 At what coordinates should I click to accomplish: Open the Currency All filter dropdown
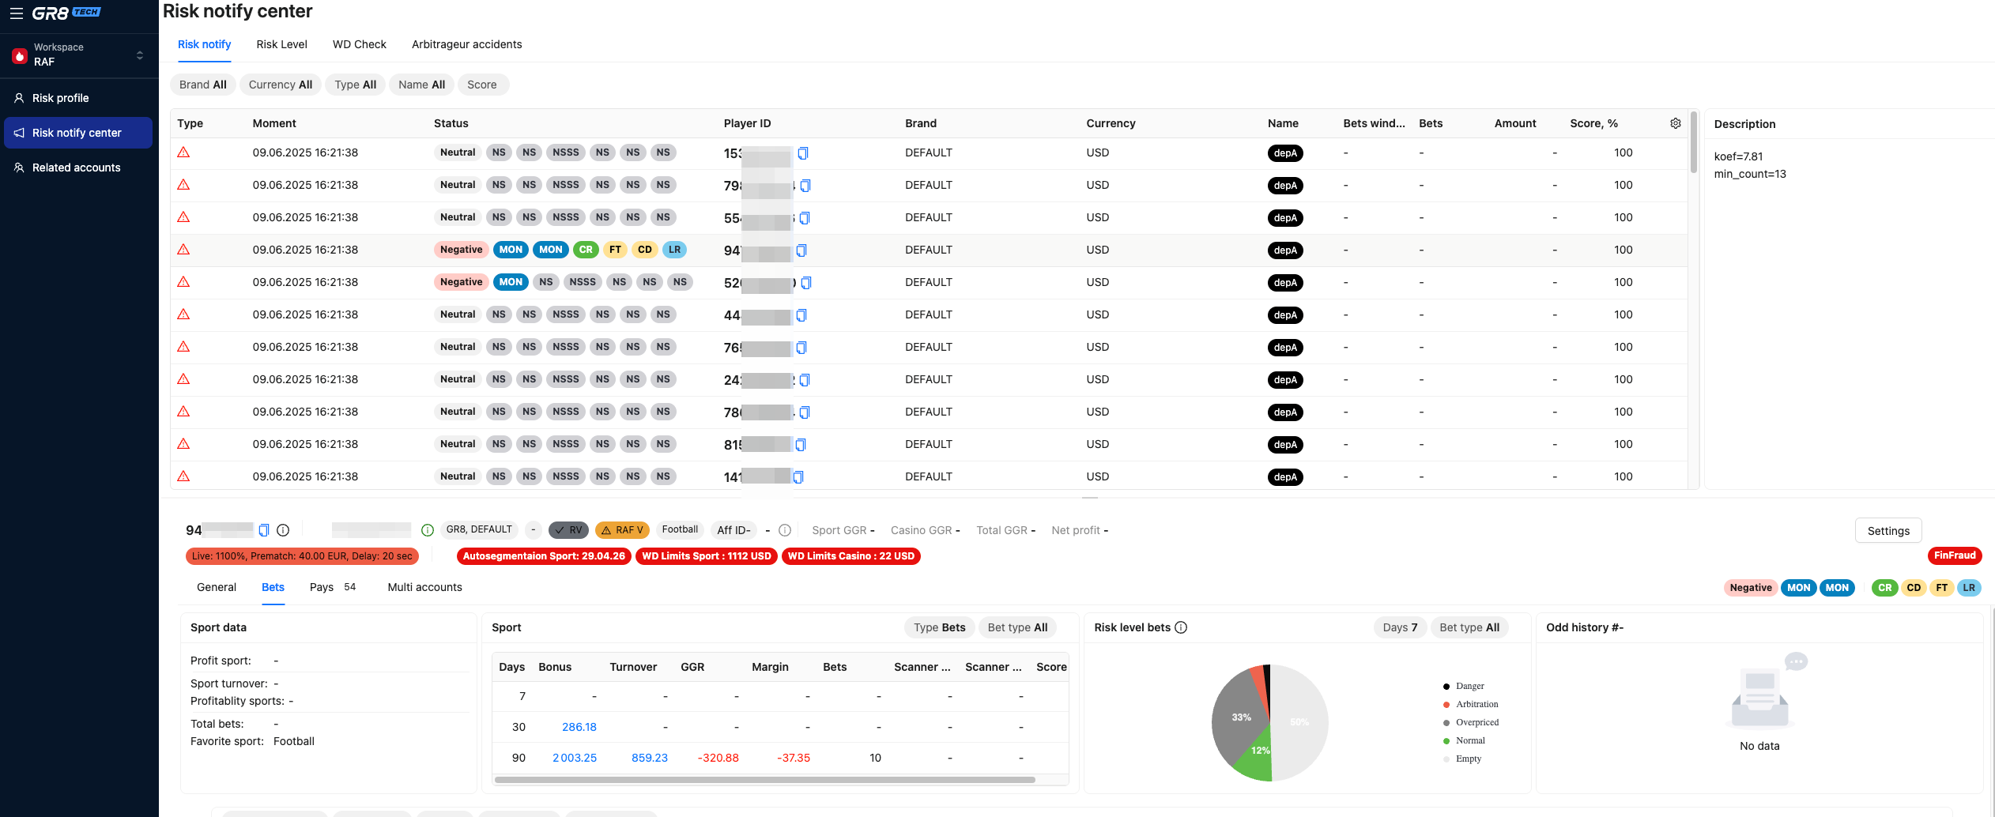pos(280,85)
